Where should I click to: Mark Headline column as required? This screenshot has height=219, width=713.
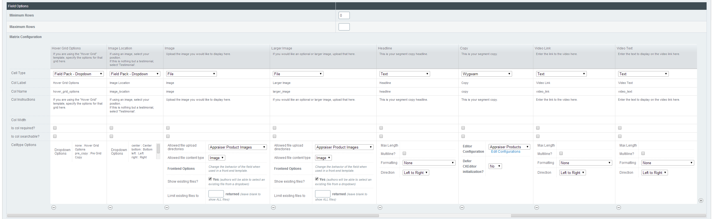tap(381, 128)
